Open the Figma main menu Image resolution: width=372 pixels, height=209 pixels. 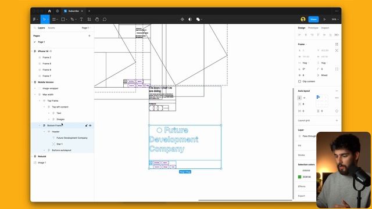pos(35,19)
